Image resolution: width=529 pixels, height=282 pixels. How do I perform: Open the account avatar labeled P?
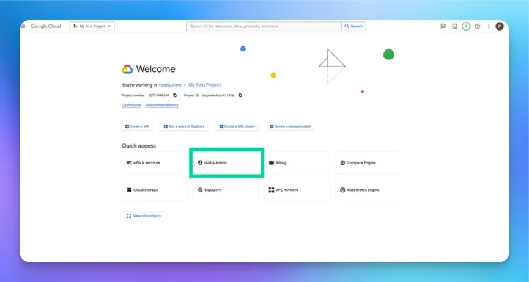tap(500, 26)
